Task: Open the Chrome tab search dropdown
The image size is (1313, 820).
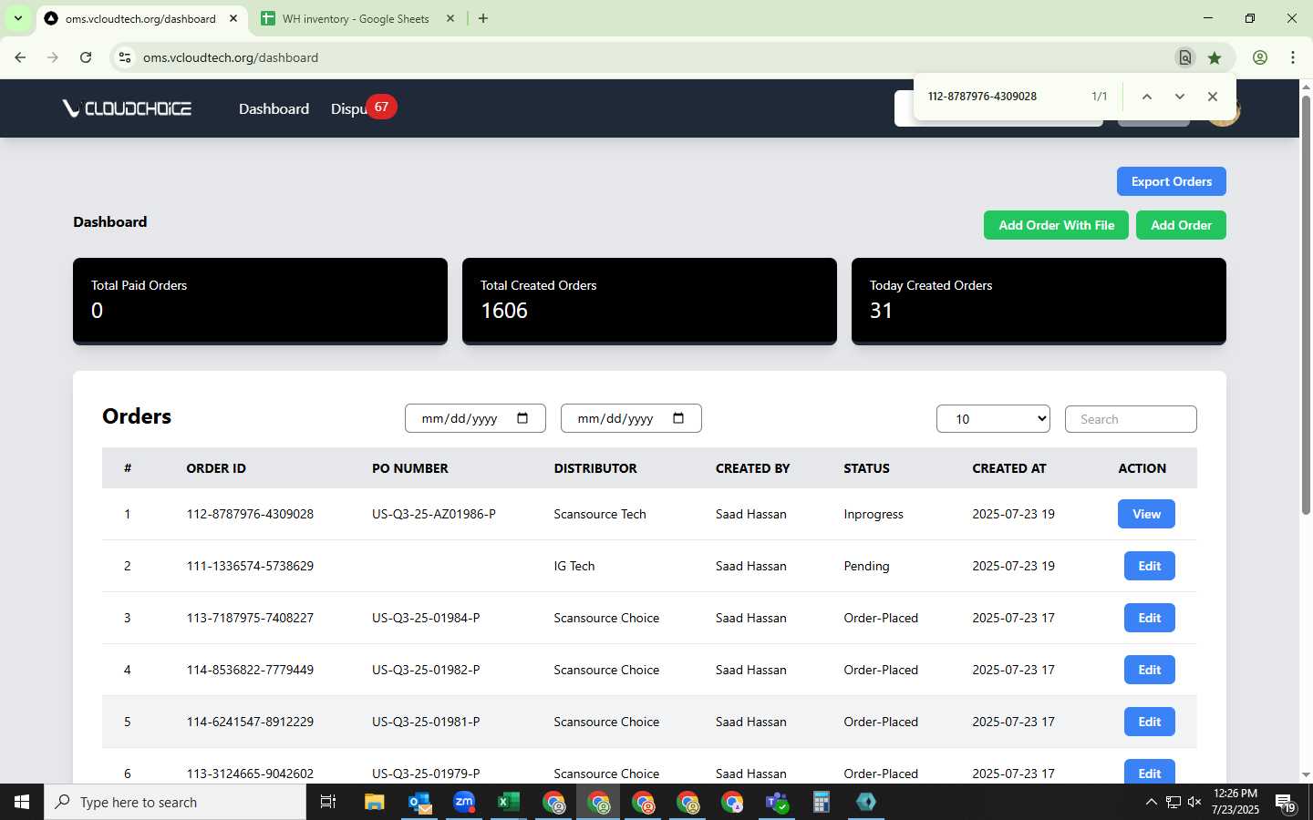Action: (17, 18)
